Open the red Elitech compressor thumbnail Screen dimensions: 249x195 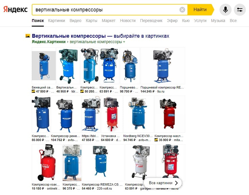[x=47, y=162]
